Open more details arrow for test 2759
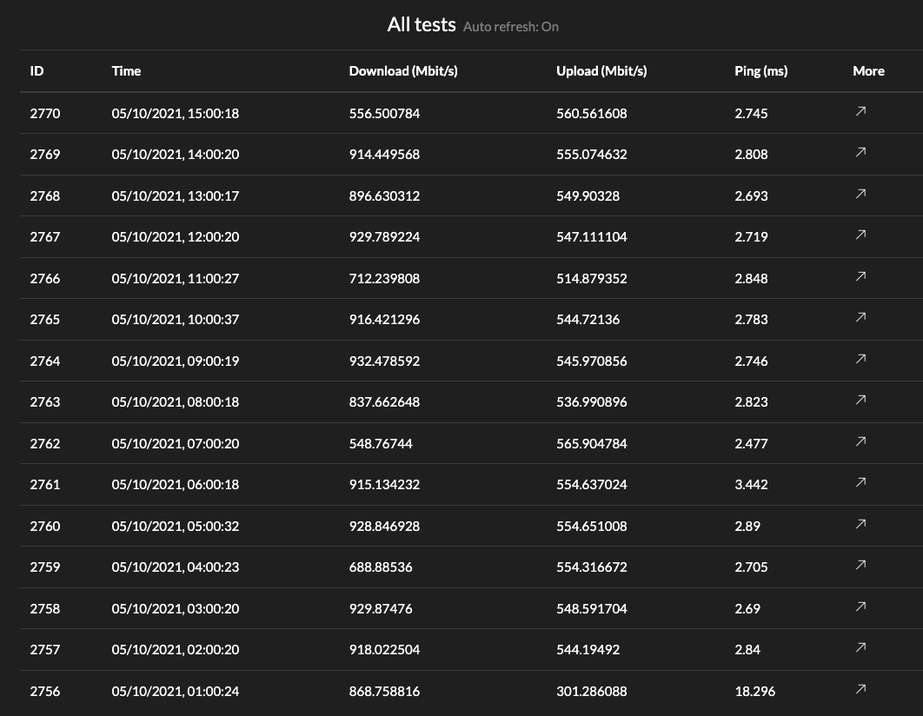This screenshot has height=716, width=923. (860, 565)
